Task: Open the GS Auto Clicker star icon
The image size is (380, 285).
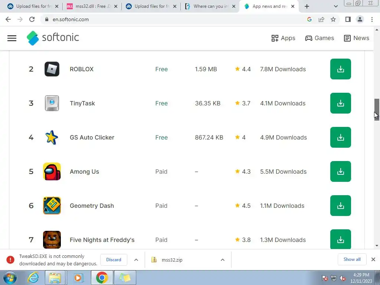Action: pyautogui.click(x=52, y=137)
